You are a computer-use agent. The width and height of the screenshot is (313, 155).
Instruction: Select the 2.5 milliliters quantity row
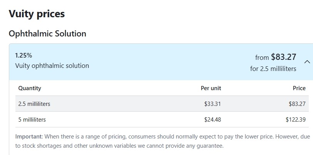[162, 104]
